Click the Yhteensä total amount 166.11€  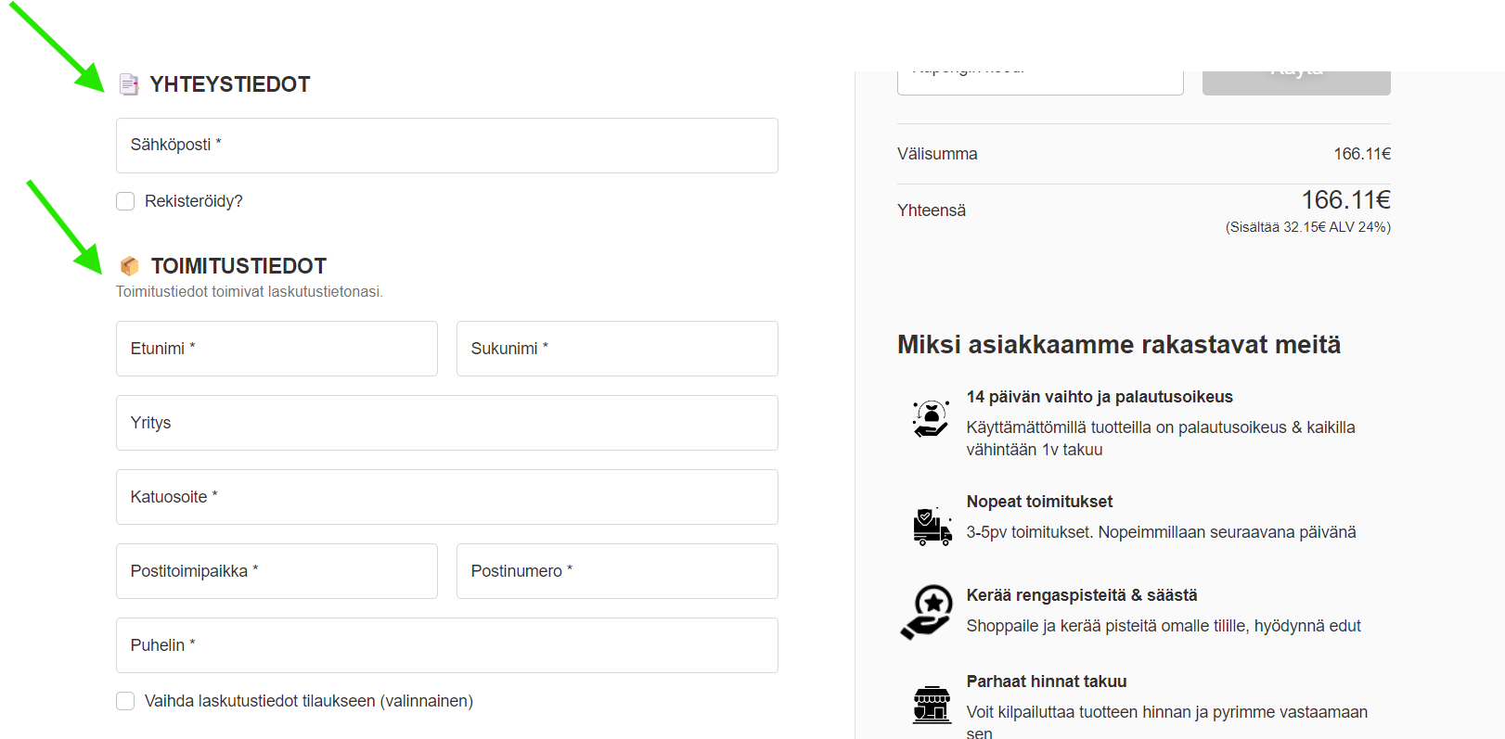(x=1345, y=200)
